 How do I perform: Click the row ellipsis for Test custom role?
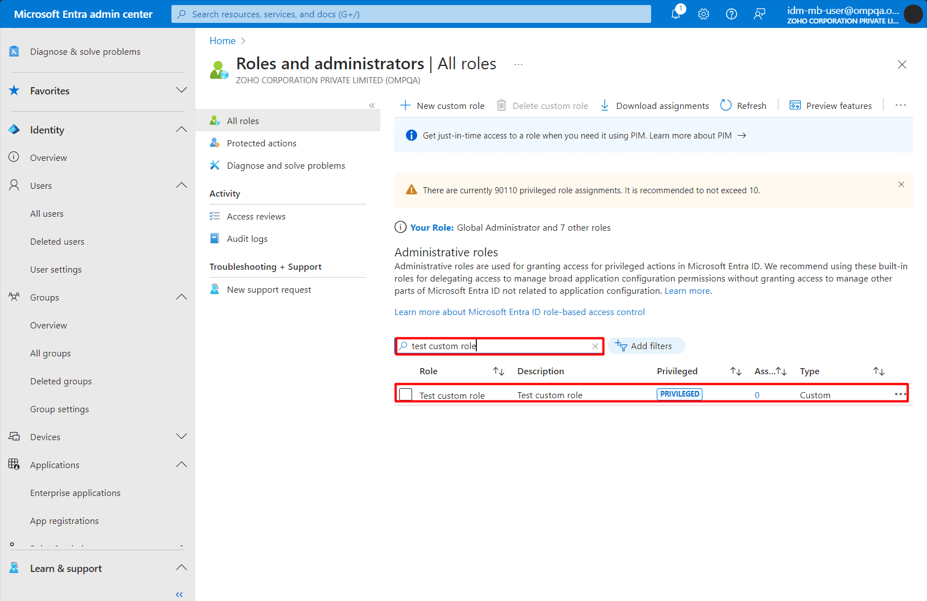(900, 394)
